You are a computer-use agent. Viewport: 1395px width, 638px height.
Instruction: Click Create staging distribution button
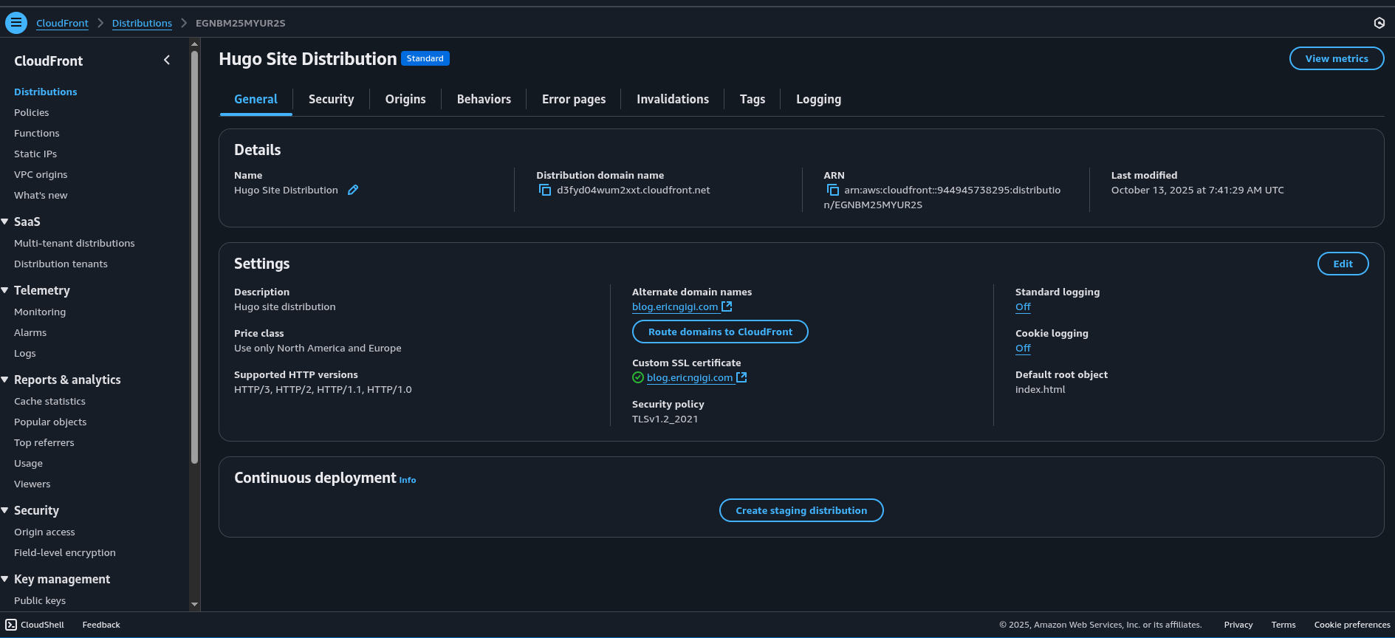tap(801, 510)
